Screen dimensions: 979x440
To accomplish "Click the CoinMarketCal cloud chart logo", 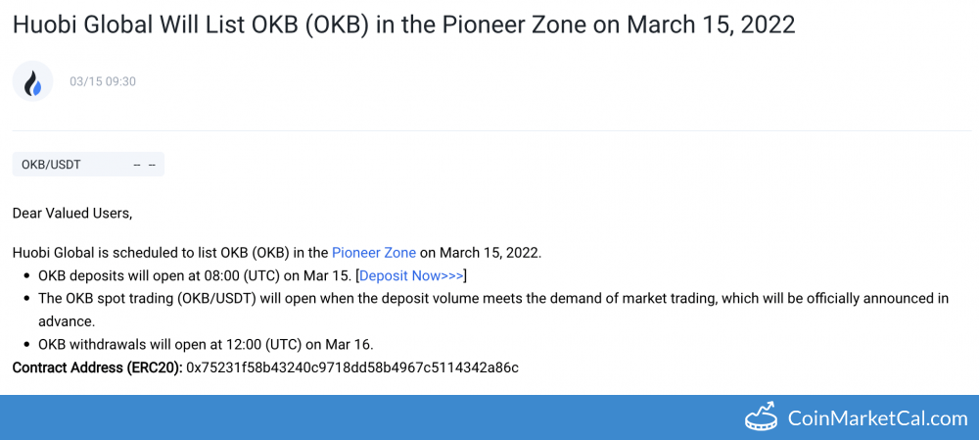I will [x=762, y=416].
